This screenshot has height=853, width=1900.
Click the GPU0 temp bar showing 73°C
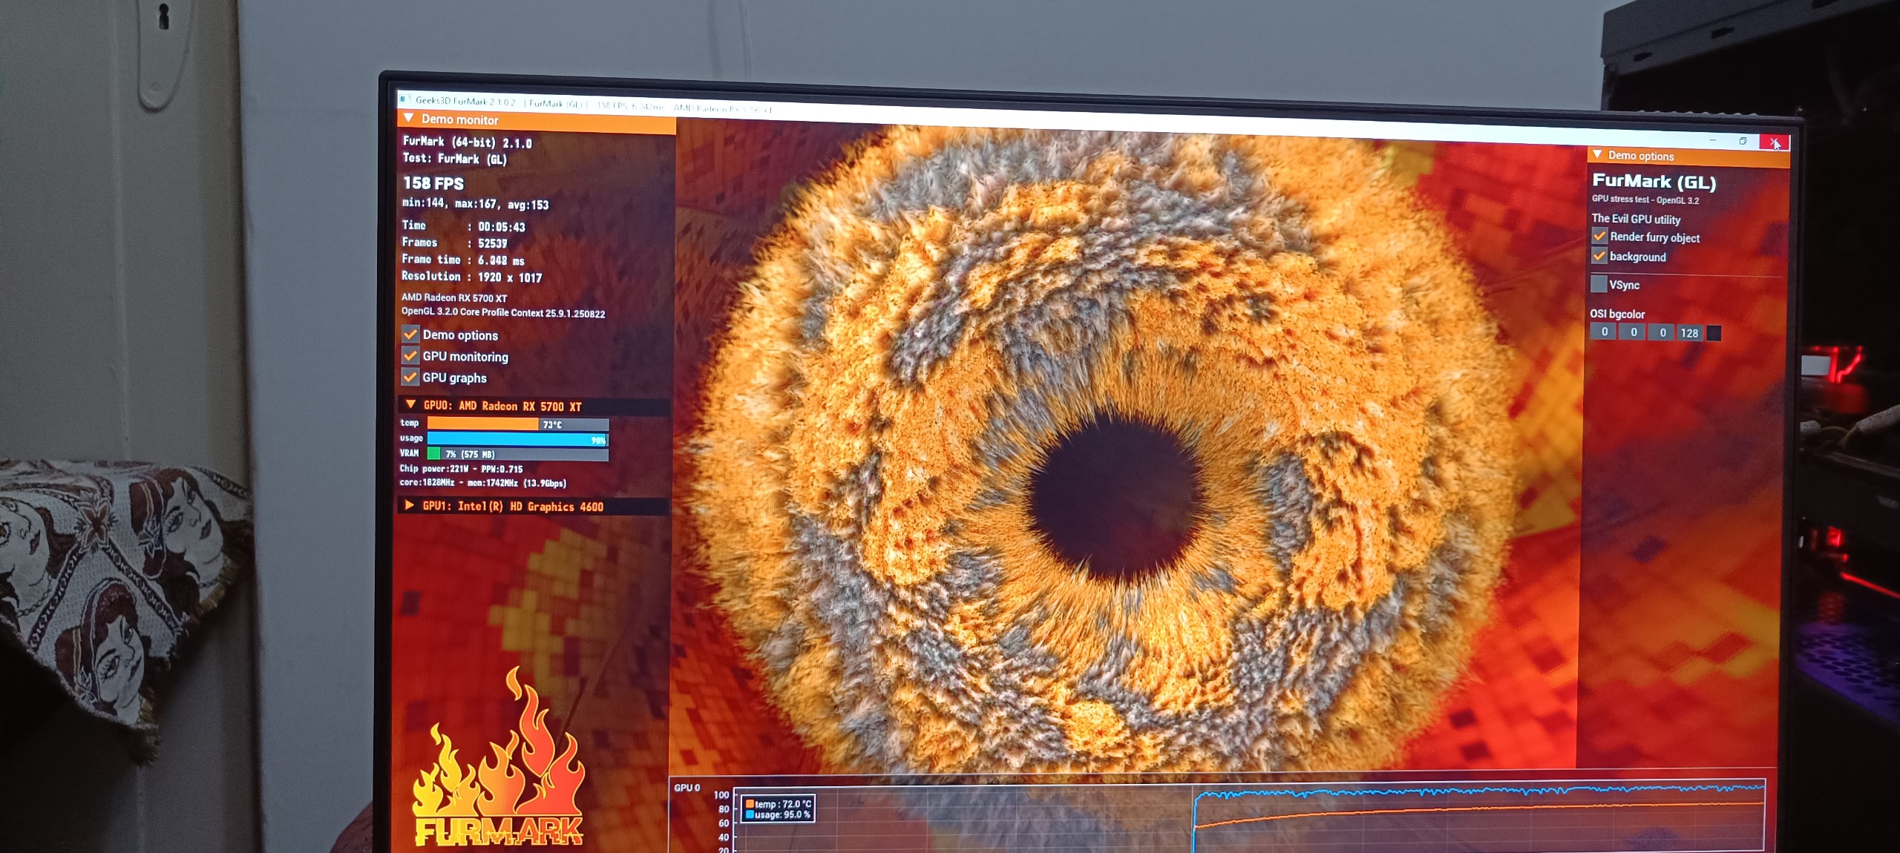(x=518, y=424)
